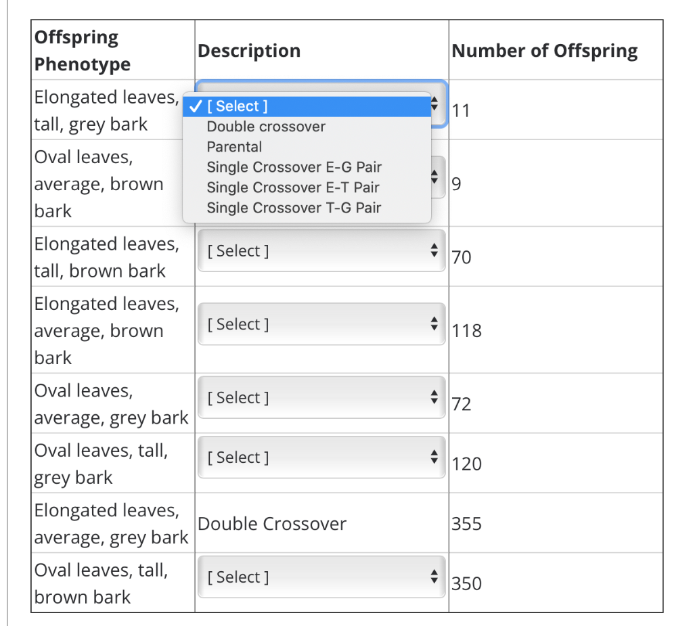Screen dimensions: 693x626
Task: Click arrows of the focused top row dropdown
Action: pyautogui.click(x=435, y=104)
